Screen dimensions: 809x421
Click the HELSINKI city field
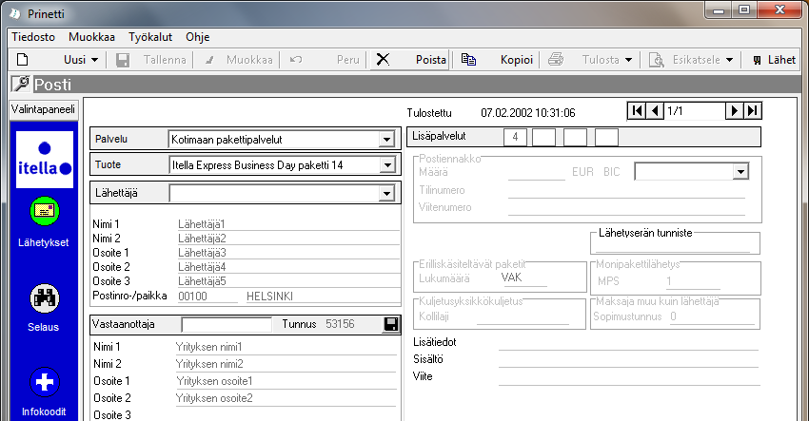point(323,297)
